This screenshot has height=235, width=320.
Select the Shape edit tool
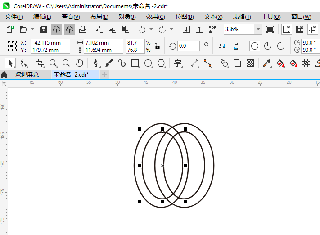[x=24, y=63]
